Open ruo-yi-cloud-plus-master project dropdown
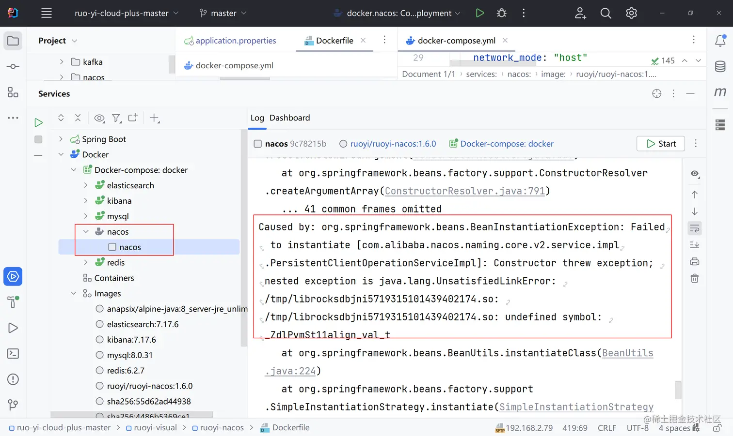The width and height of the screenshot is (733, 436). (x=127, y=13)
